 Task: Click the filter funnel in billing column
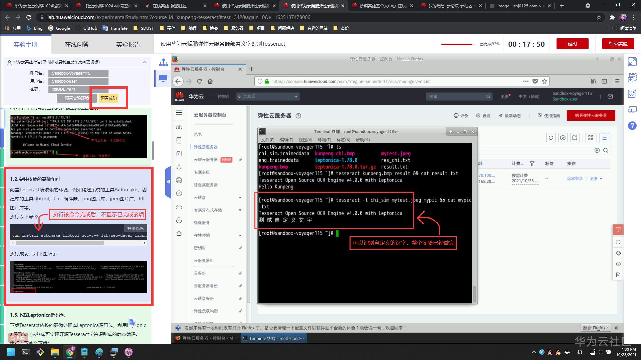coord(532,164)
